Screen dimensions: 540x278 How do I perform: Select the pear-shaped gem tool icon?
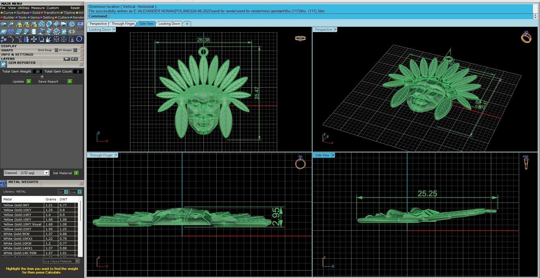coord(49,24)
